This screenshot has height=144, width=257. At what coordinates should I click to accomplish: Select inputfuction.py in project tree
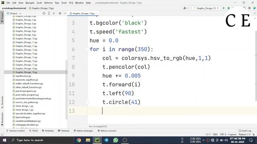23,76
